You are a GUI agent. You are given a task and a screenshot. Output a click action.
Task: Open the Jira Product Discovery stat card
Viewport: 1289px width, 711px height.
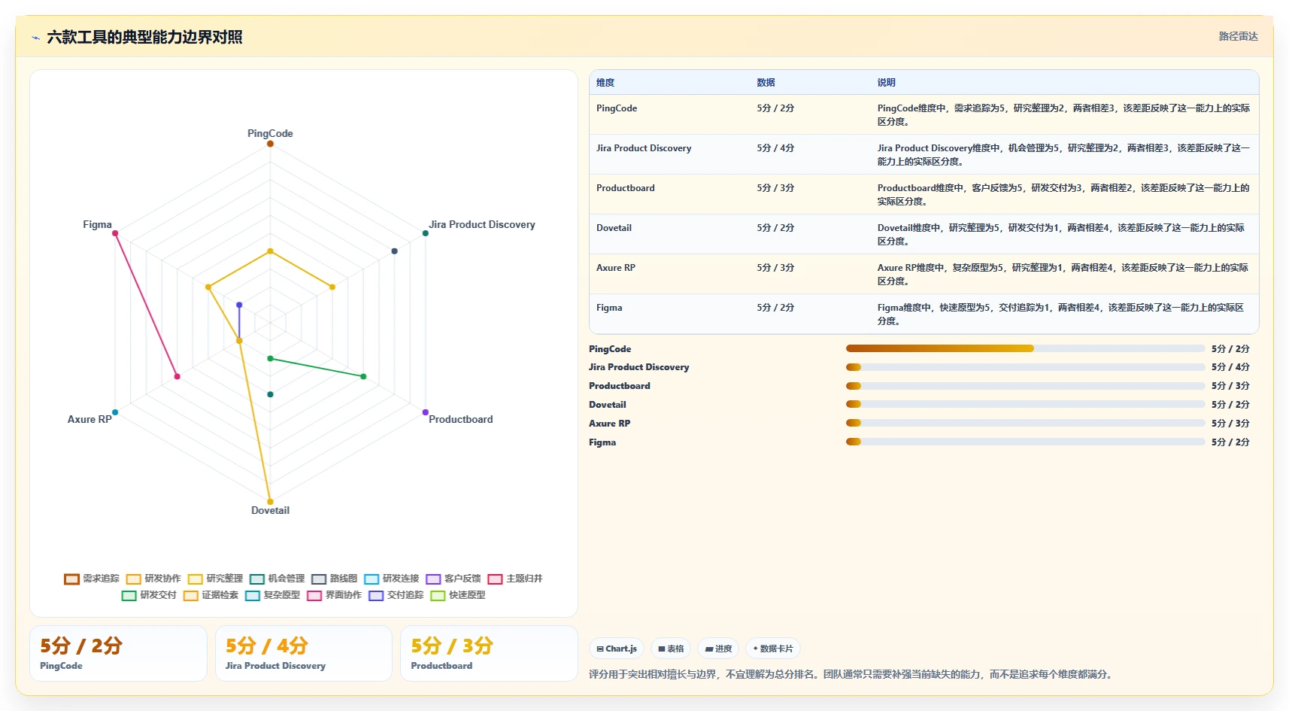tap(304, 653)
